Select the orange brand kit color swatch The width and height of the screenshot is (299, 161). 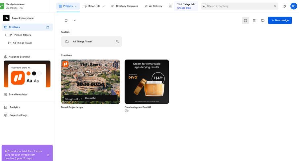(29, 73)
